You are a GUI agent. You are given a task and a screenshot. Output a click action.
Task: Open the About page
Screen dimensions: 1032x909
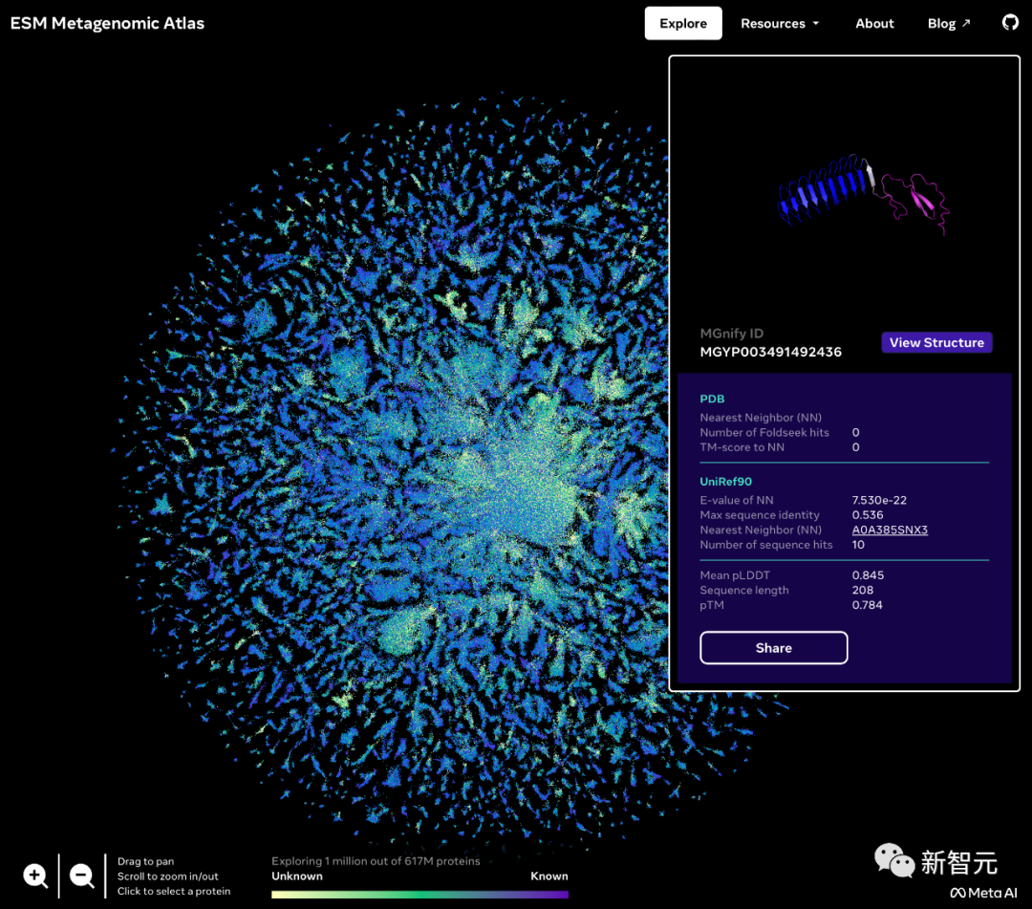[874, 23]
